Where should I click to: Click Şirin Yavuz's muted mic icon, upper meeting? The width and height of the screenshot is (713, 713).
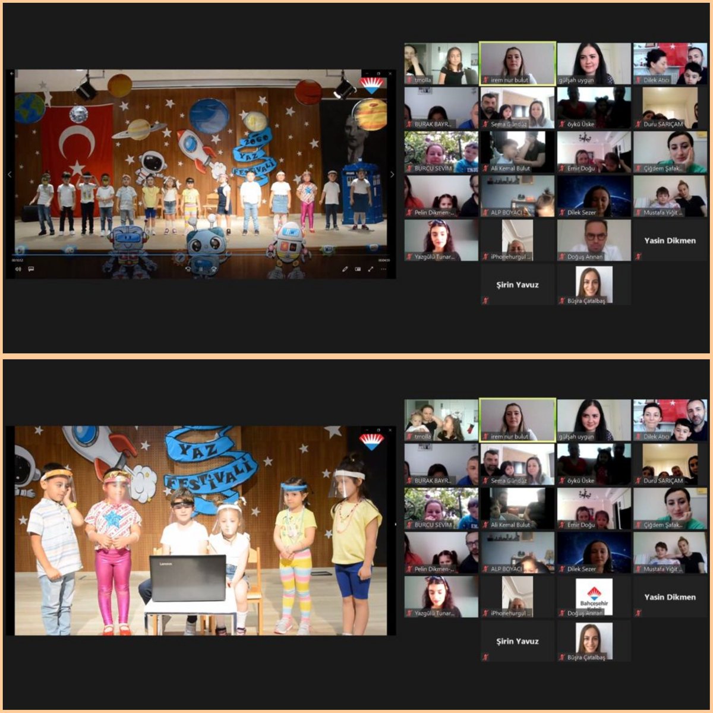click(x=485, y=301)
